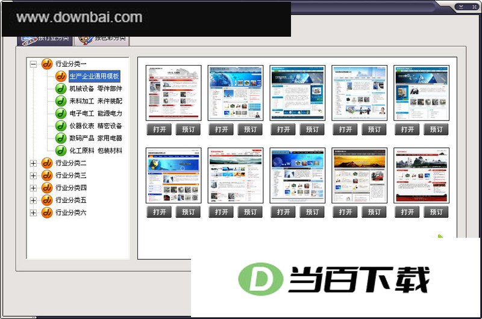Expand the 行业分类二 tree node
482x319 pixels.
point(33,163)
